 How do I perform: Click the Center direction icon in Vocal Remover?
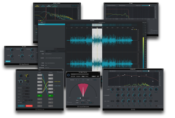point(83,80)
